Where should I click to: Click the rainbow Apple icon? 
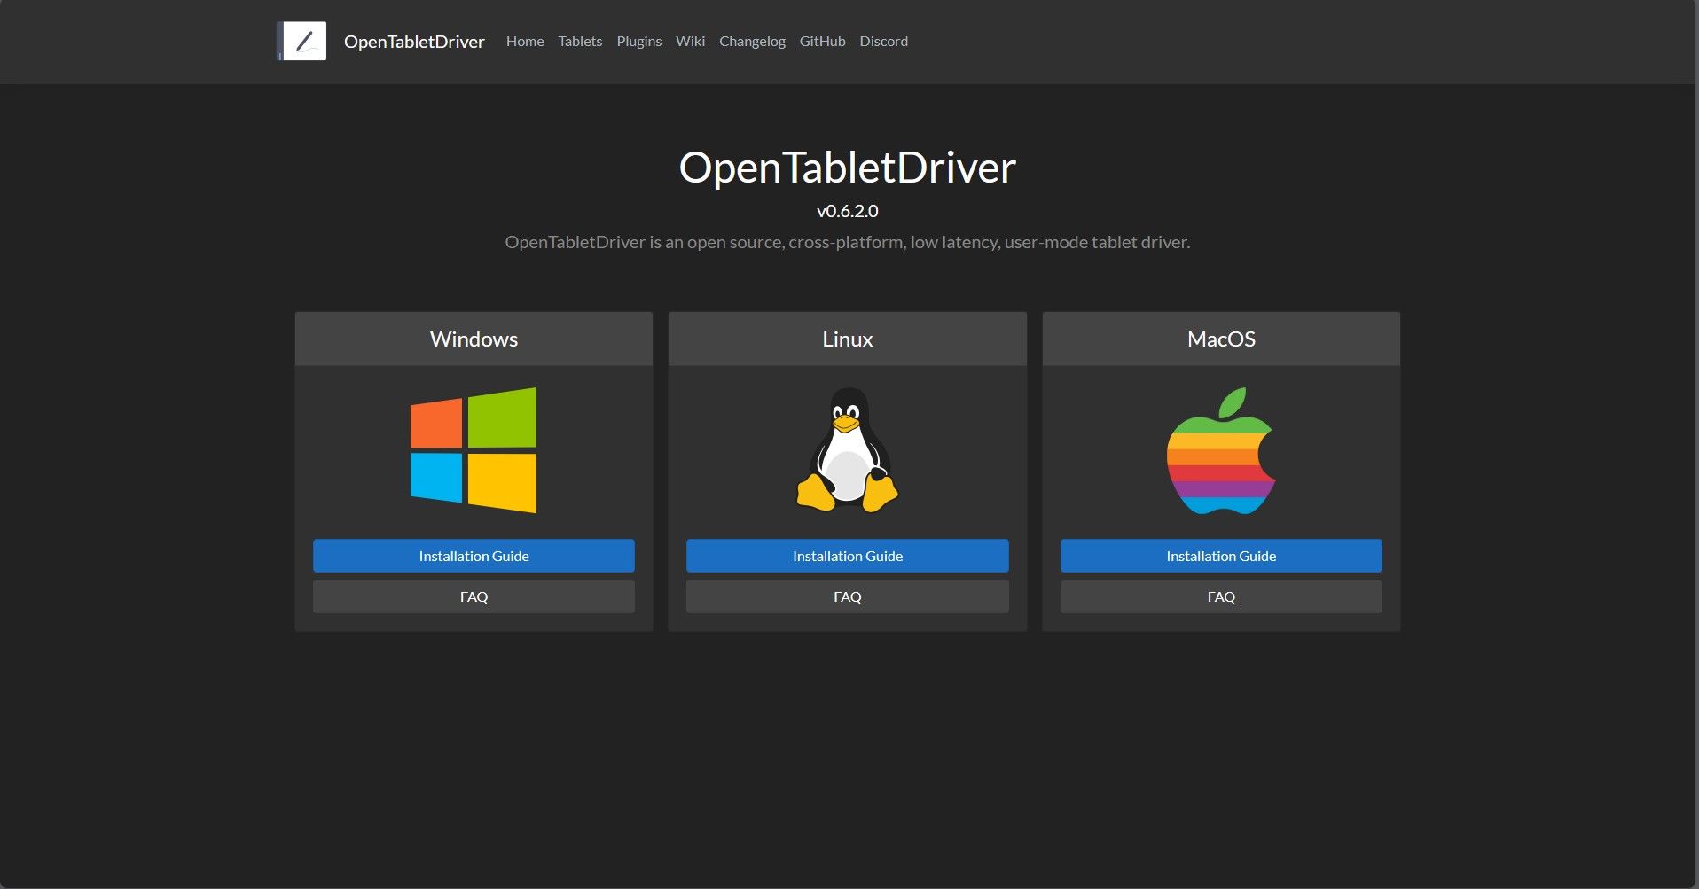click(1221, 450)
